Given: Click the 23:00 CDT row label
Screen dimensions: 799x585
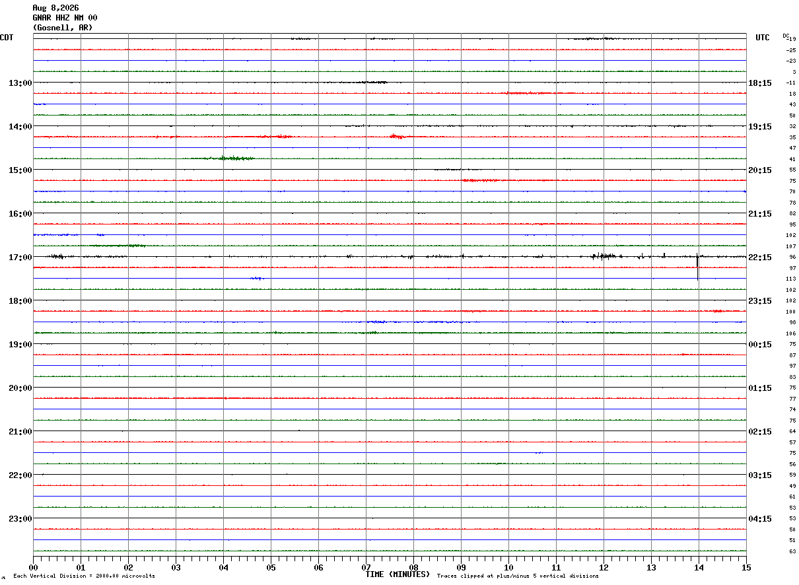Looking at the screenshot, I should [20, 518].
